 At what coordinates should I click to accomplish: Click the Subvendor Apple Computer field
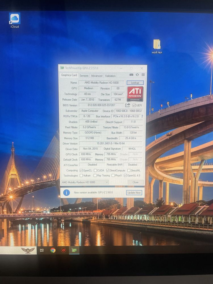[90, 111]
